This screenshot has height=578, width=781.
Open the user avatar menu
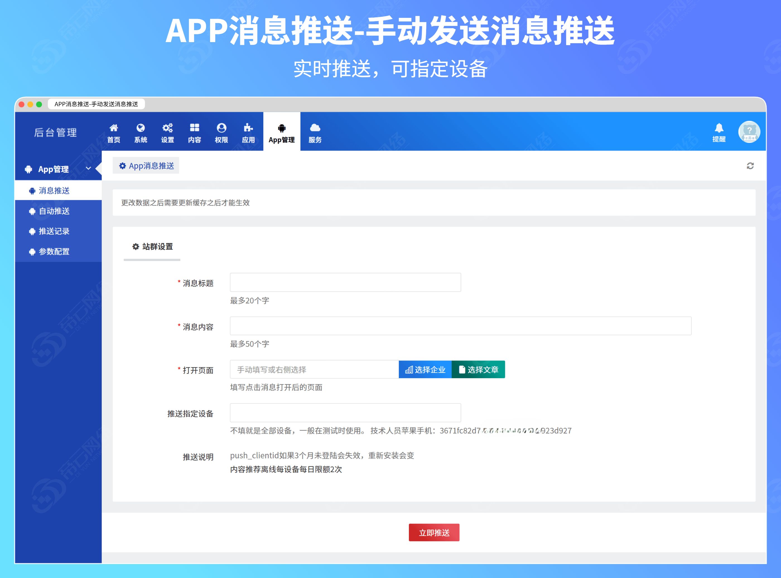point(749,132)
